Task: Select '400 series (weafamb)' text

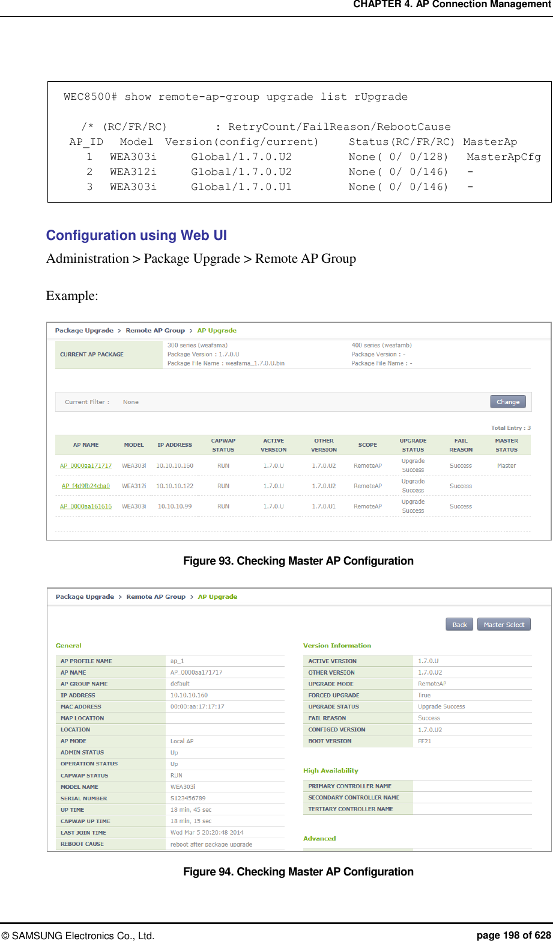Action: pyautogui.click(x=381, y=345)
